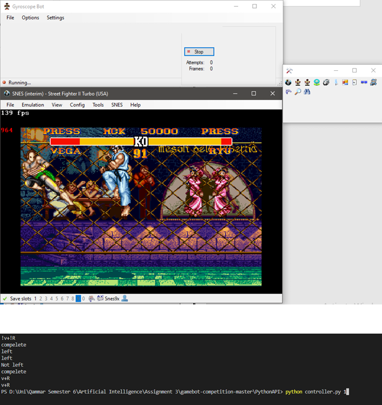Click the black round emblem icon in tools window
The image size is (382, 405).
click(288, 82)
